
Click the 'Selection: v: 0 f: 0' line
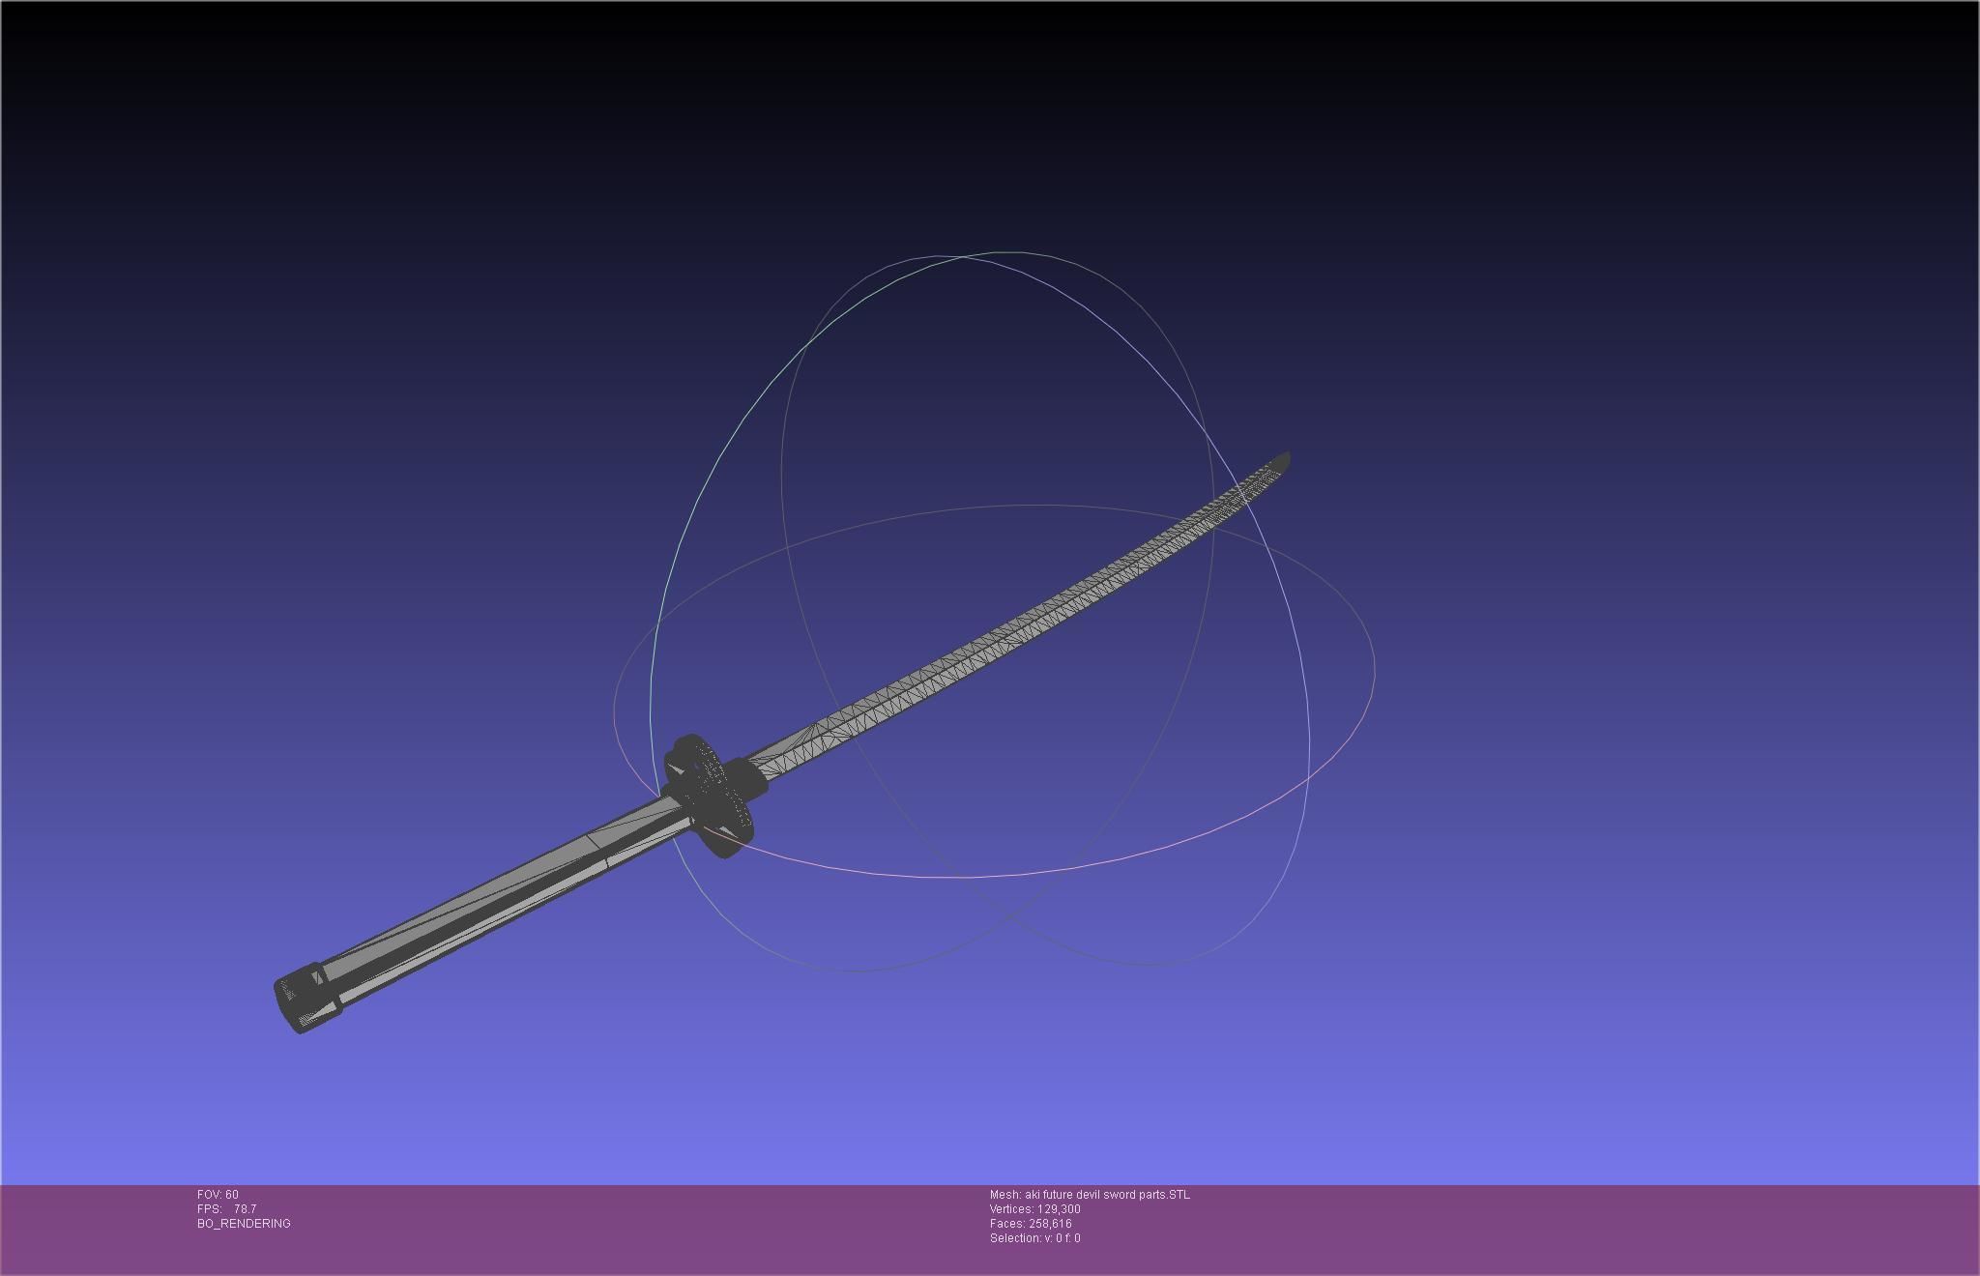click(1035, 1238)
